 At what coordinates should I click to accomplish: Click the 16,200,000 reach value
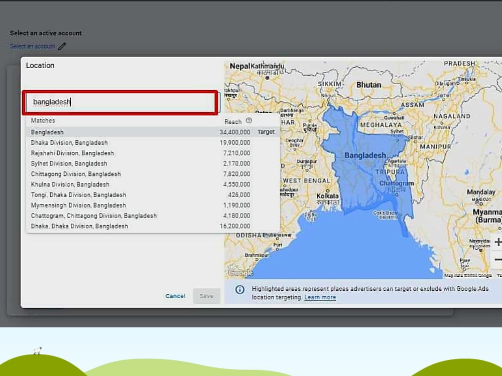(234, 226)
